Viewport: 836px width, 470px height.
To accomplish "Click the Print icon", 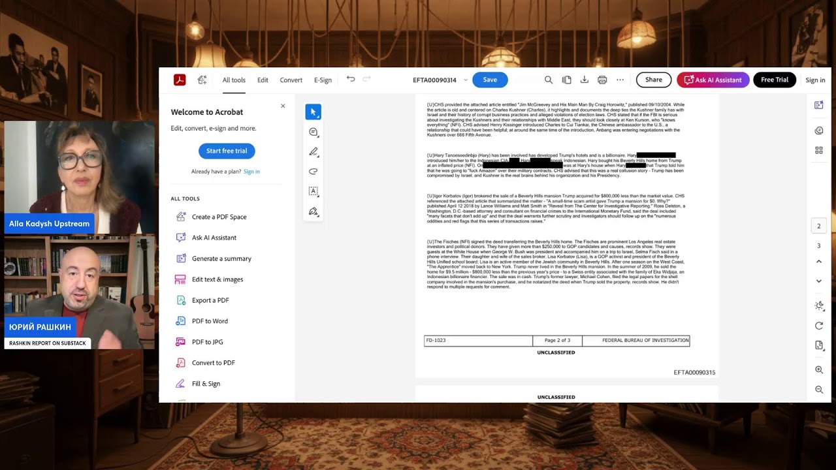I will pyautogui.click(x=602, y=80).
